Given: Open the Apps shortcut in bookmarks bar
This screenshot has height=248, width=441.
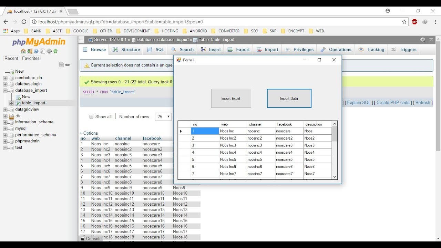Looking at the screenshot, I should (x=12, y=31).
